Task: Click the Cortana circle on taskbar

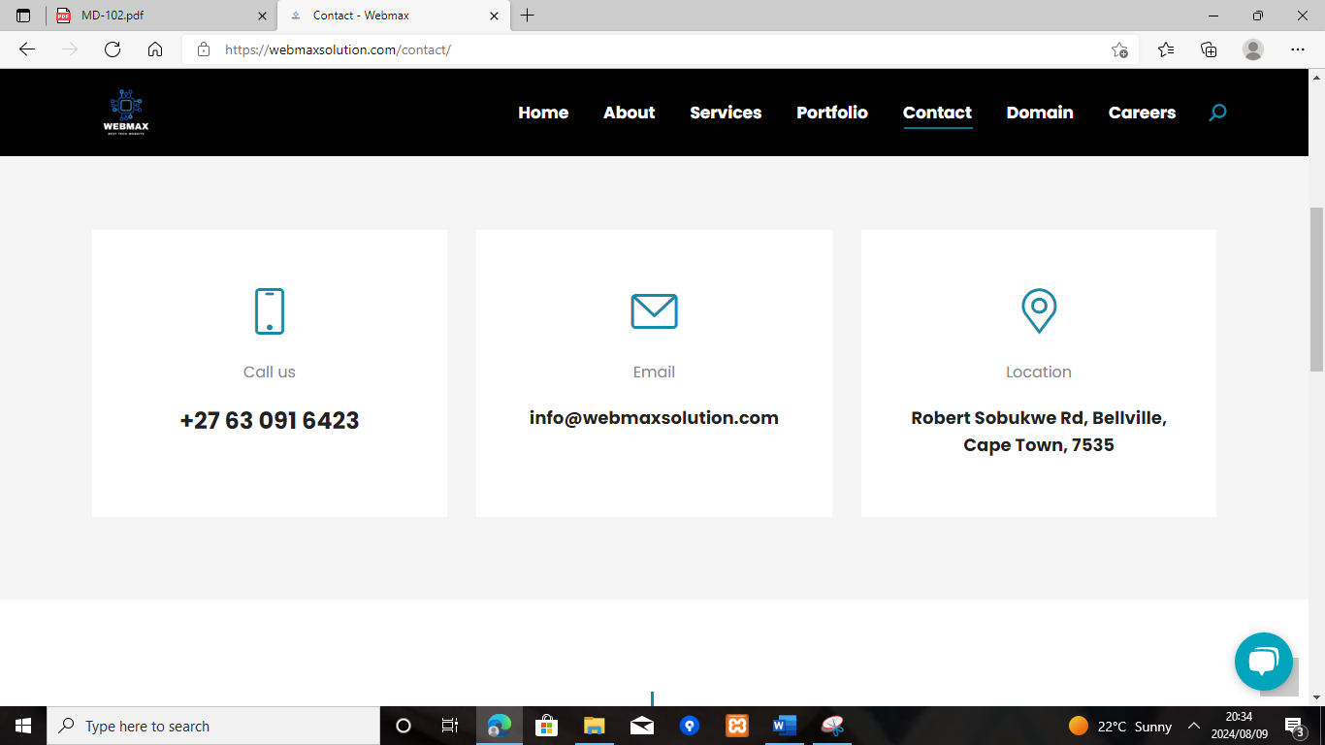Action: coord(404,726)
